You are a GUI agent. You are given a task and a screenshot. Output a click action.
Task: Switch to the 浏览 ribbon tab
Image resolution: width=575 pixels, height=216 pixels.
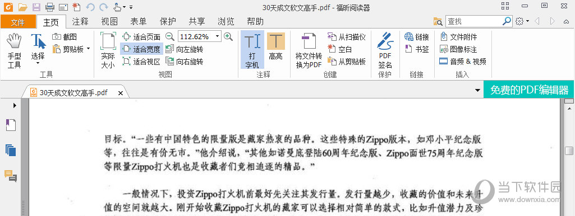click(226, 21)
